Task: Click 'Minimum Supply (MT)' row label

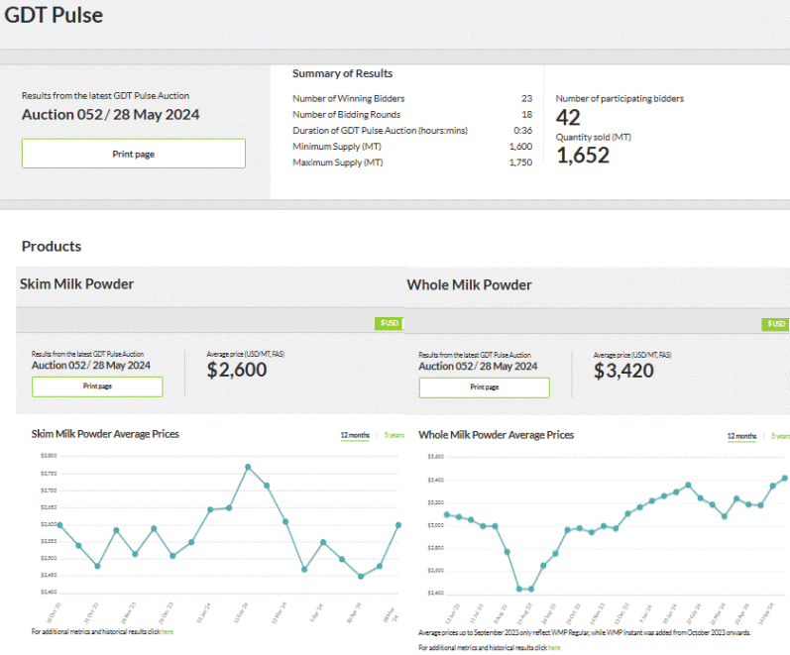Action: pos(337,147)
